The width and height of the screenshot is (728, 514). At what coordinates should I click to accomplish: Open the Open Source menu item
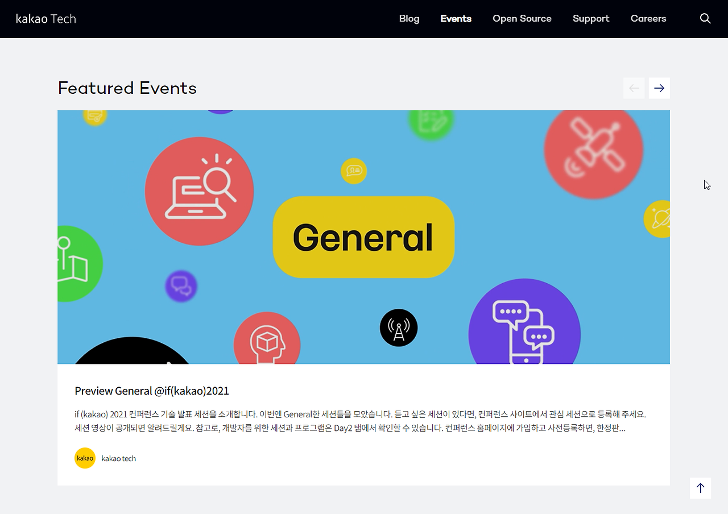522,19
